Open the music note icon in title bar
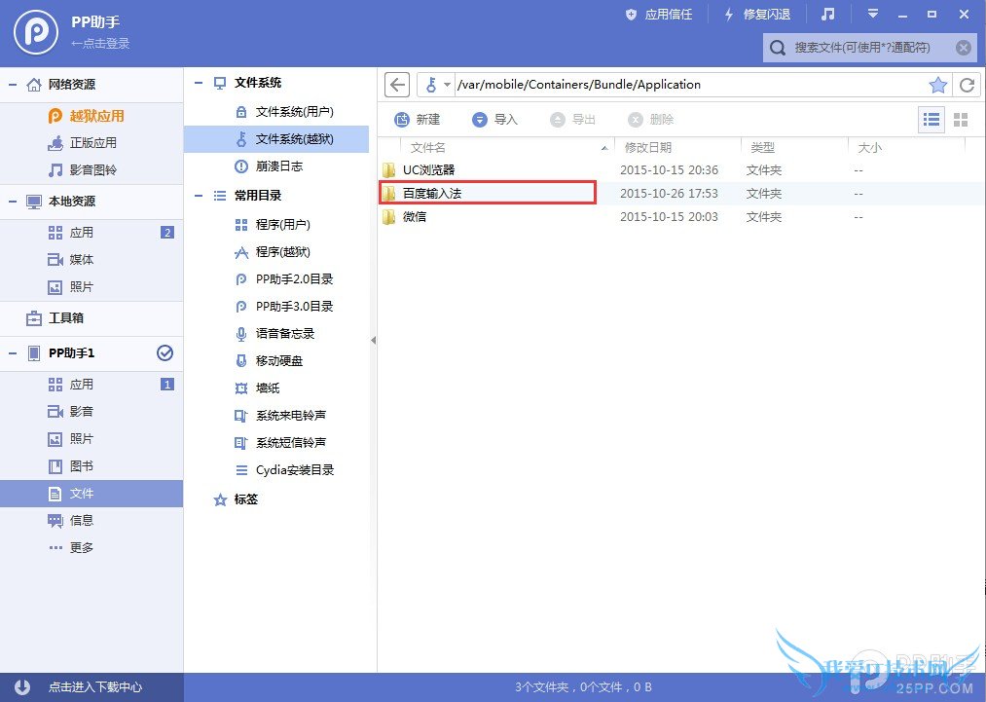Viewport: 986px width, 702px height. [x=828, y=14]
